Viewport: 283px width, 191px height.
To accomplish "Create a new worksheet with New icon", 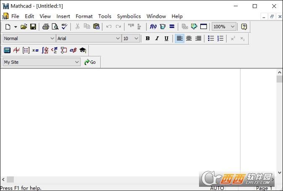I will point(8,27).
